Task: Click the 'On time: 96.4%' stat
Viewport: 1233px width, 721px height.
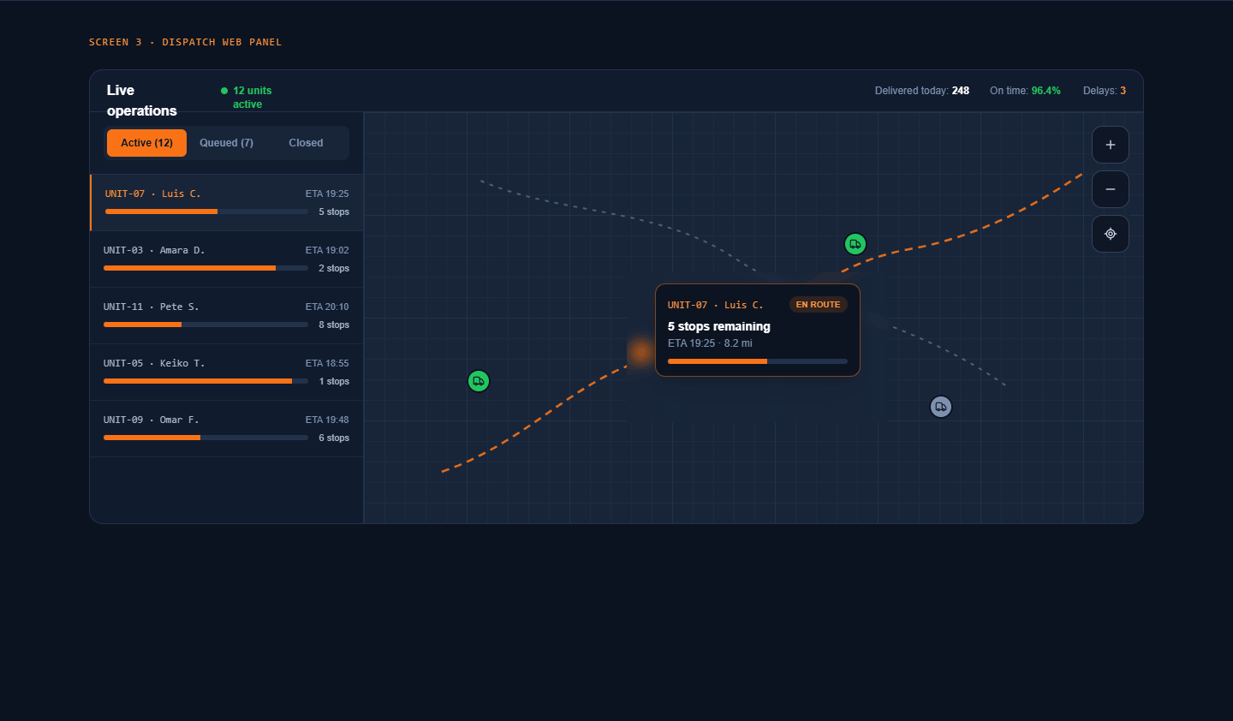Action: 1025,91
